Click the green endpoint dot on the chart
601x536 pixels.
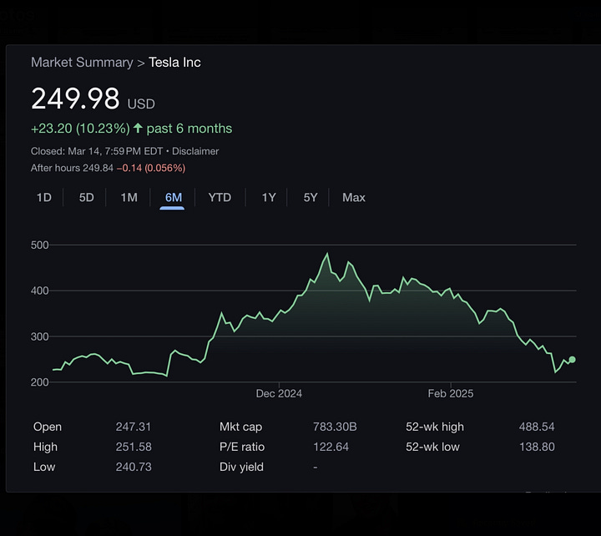click(x=573, y=359)
